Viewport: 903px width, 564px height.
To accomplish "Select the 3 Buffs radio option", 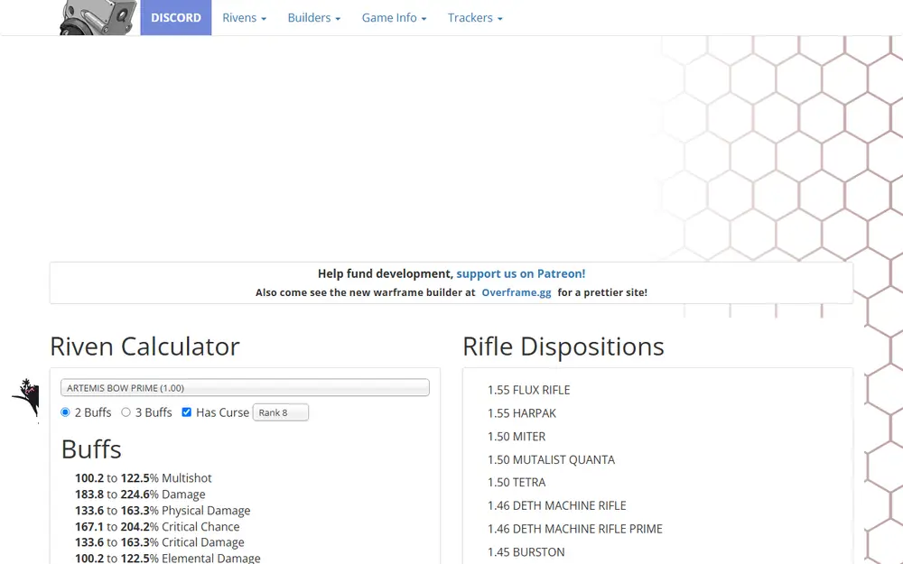I will pos(126,412).
